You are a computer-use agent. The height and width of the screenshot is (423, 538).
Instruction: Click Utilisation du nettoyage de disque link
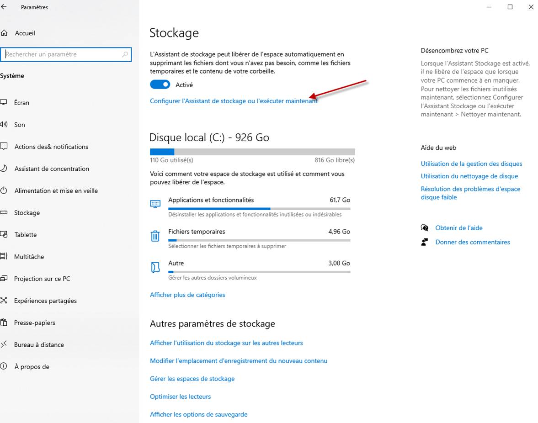(x=469, y=176)
